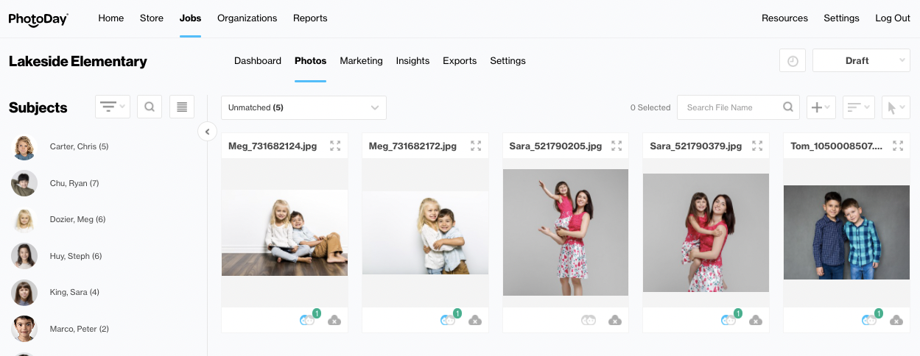Go to Home in top navigation

(111, 18)
